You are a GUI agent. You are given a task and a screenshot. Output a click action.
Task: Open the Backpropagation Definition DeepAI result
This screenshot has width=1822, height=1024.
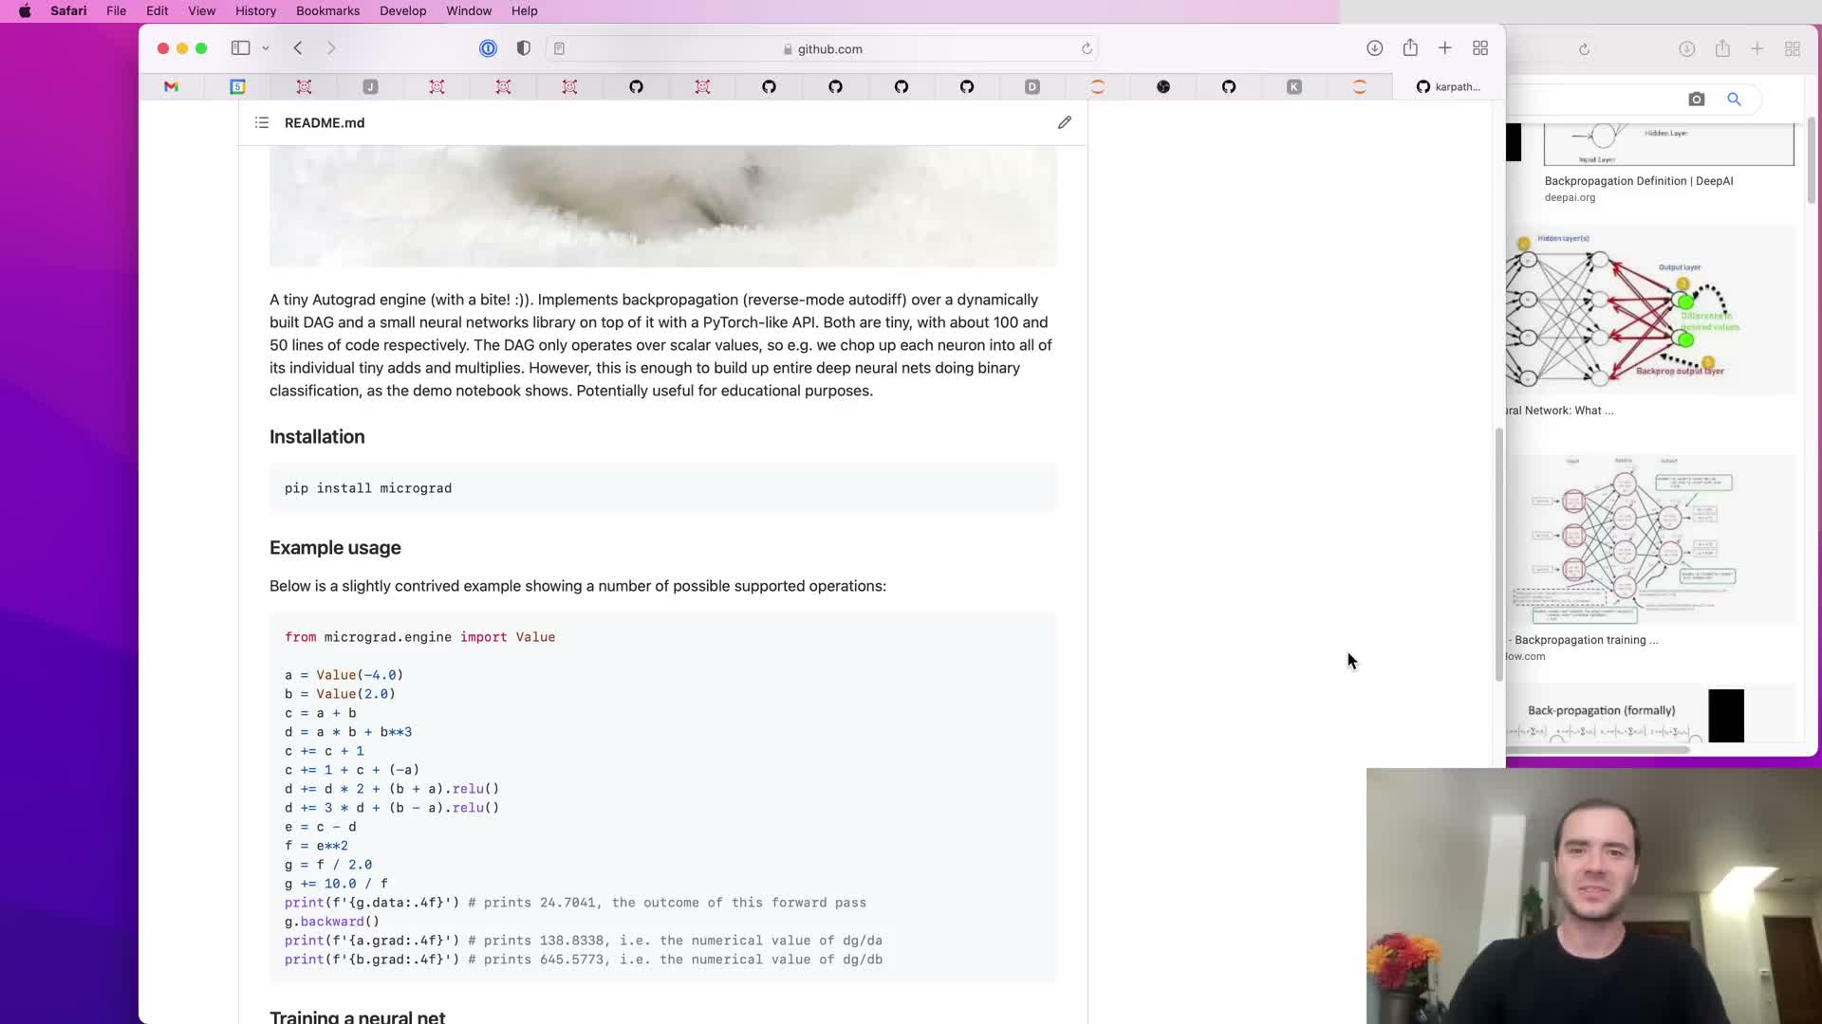coord(1638,181)
